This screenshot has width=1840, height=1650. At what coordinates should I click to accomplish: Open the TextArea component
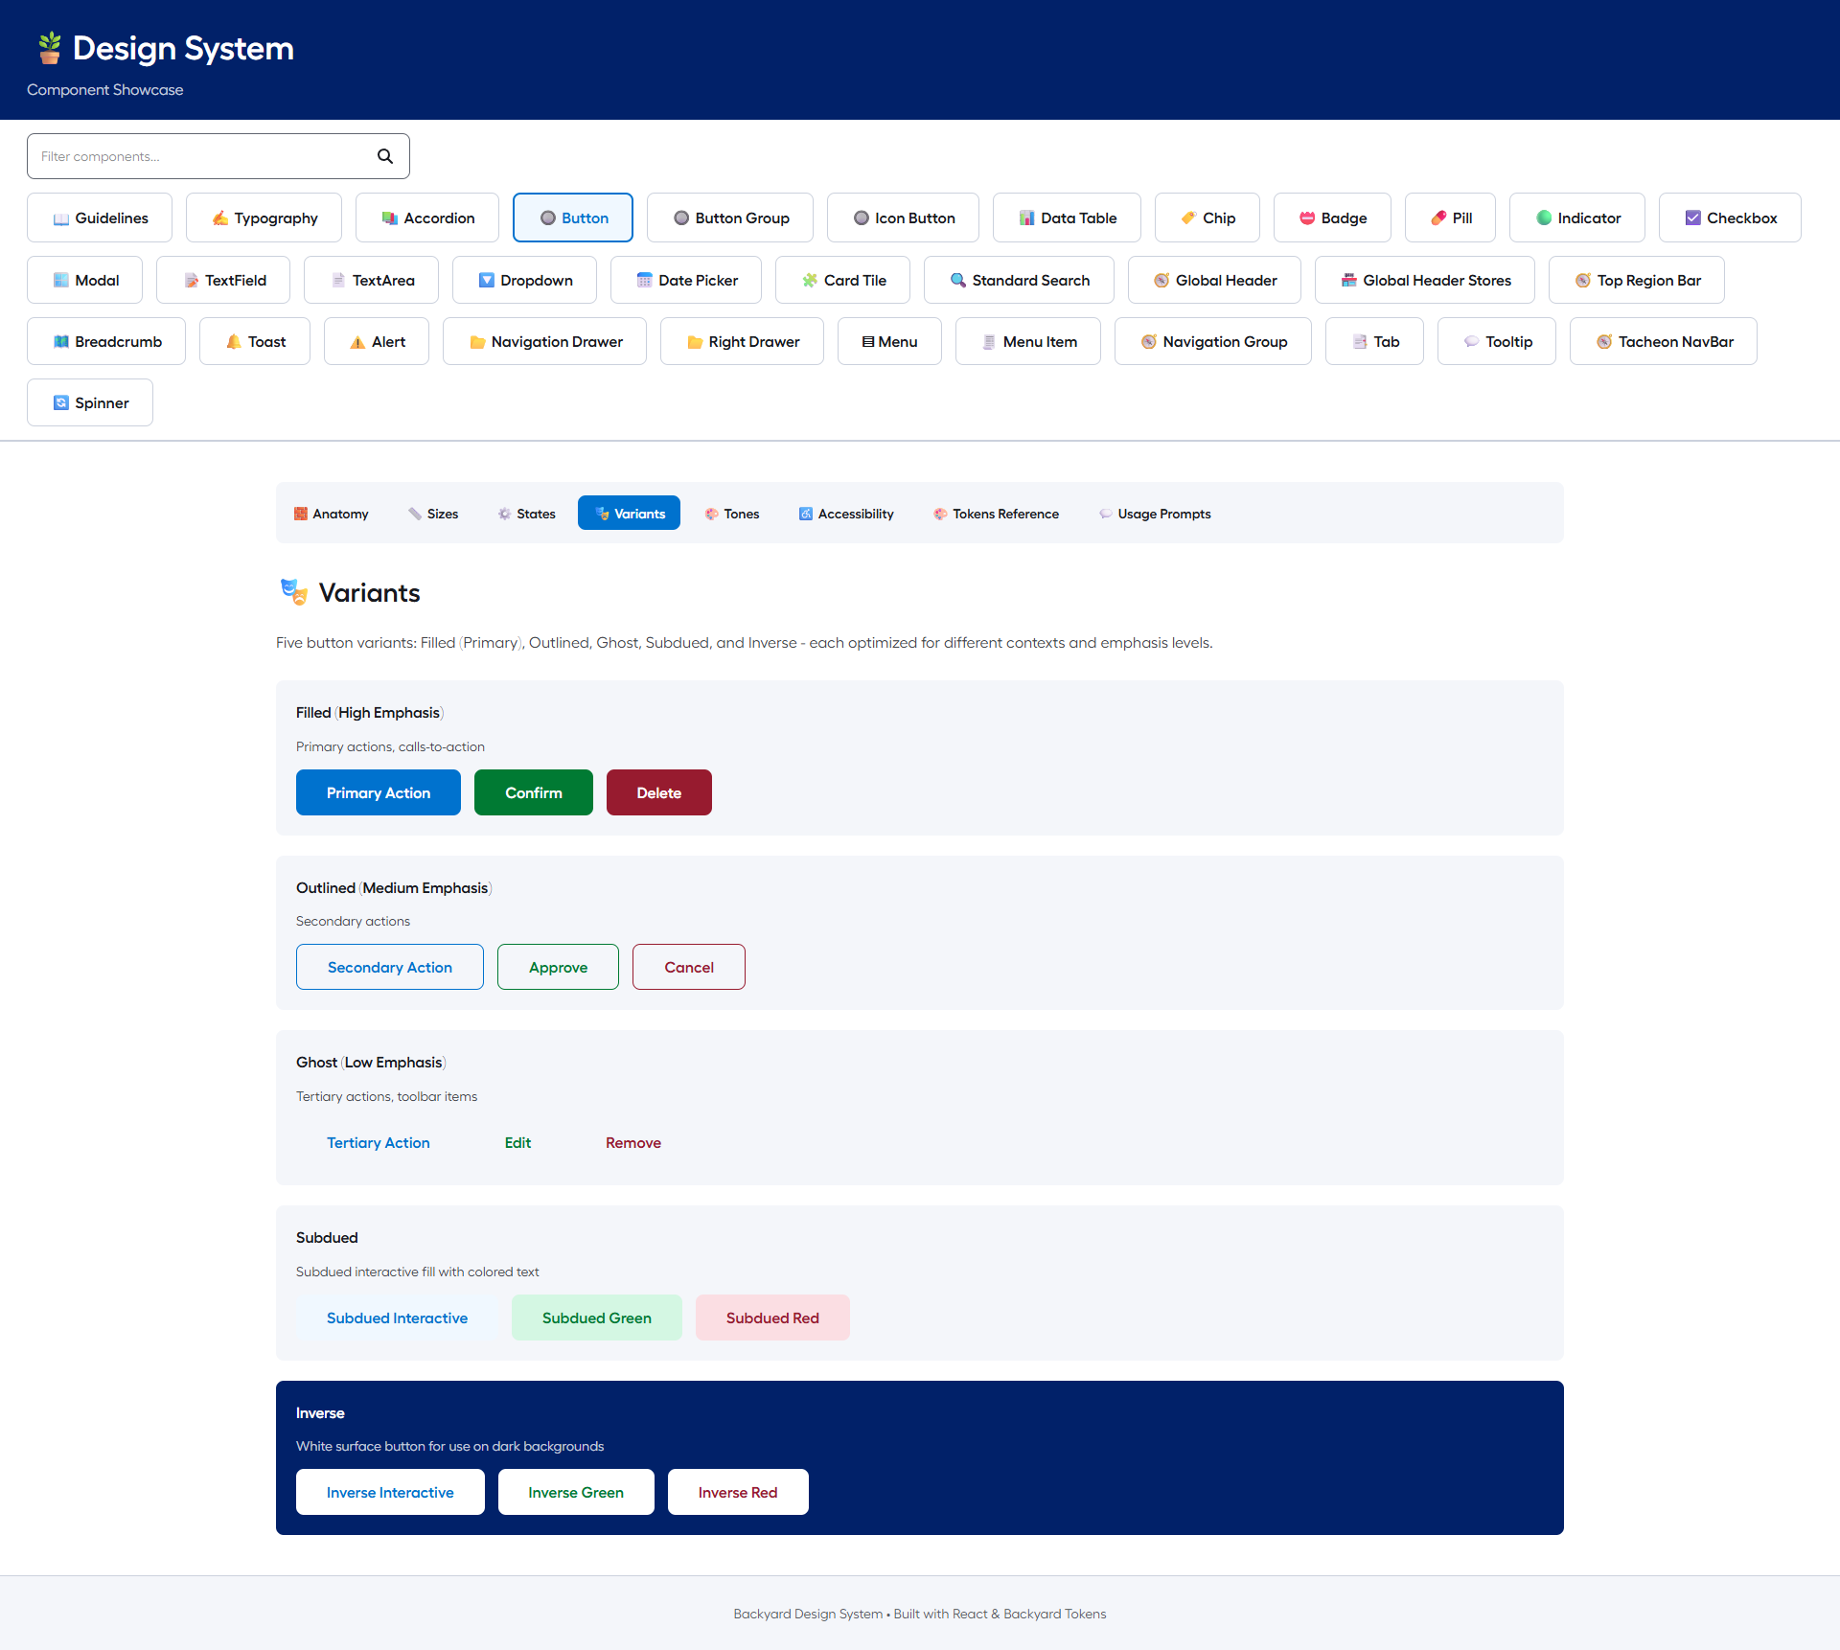click(371, 280)
